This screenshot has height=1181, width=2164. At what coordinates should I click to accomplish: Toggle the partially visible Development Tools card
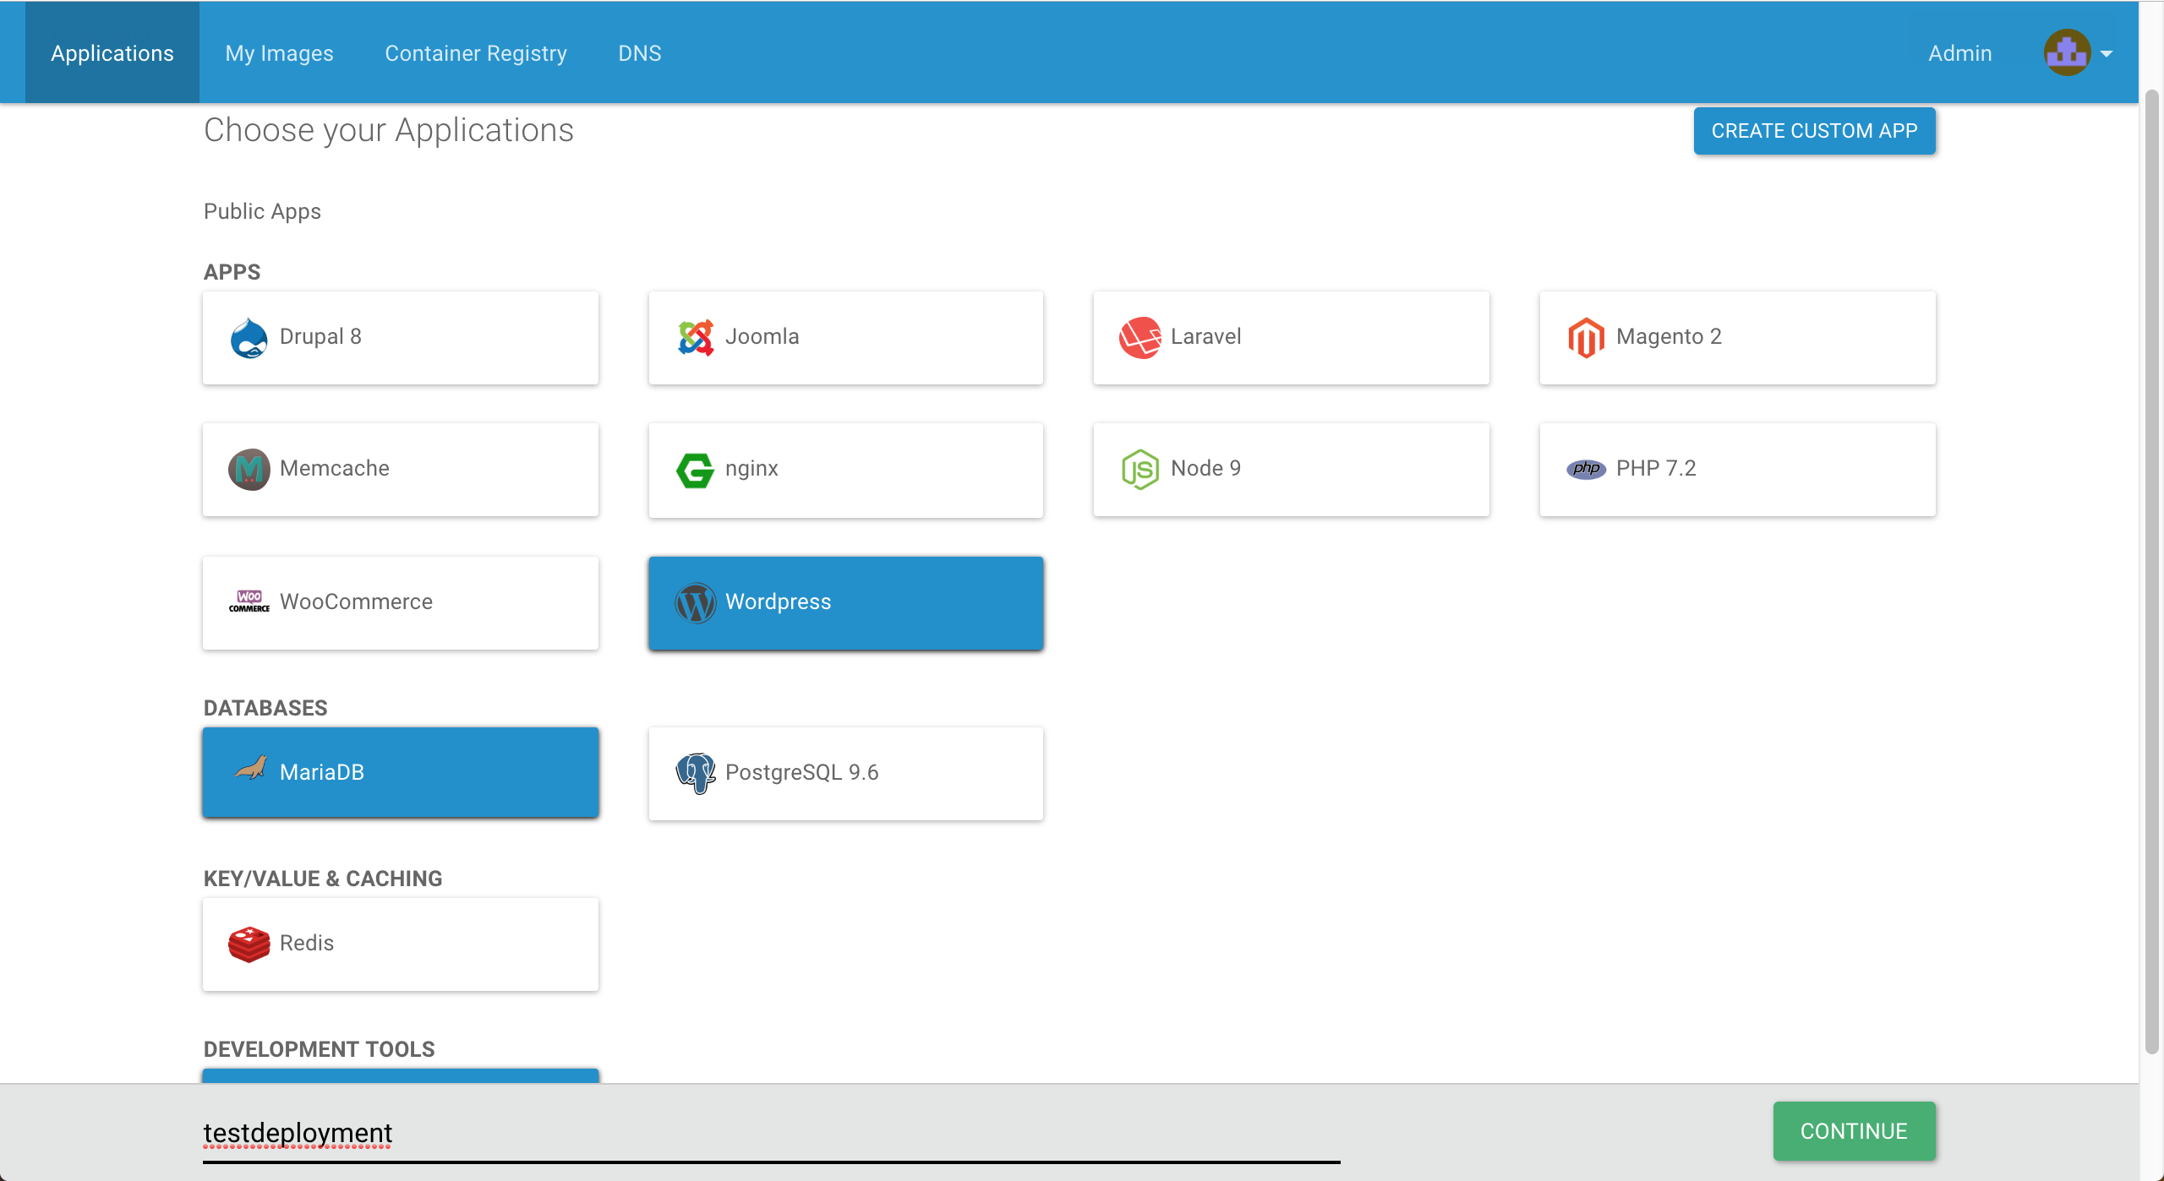pos(401,1075)
